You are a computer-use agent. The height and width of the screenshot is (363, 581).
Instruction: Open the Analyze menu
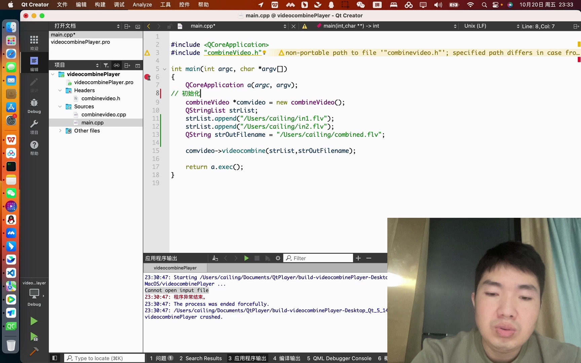click(142, 5)
